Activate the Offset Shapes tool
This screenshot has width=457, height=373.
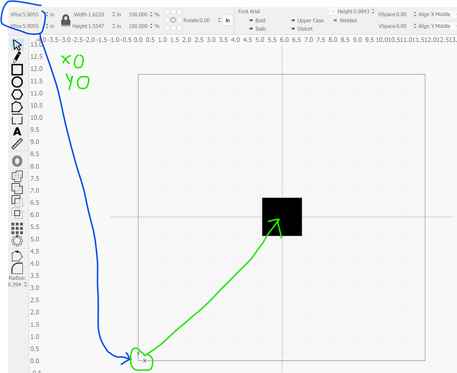click(17, 161)
